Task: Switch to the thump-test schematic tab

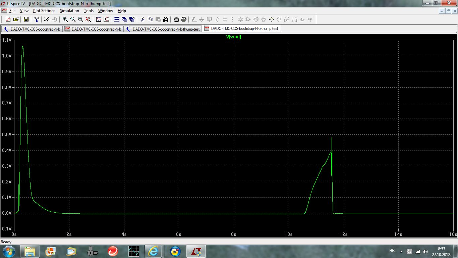Action: click(163, 29)
